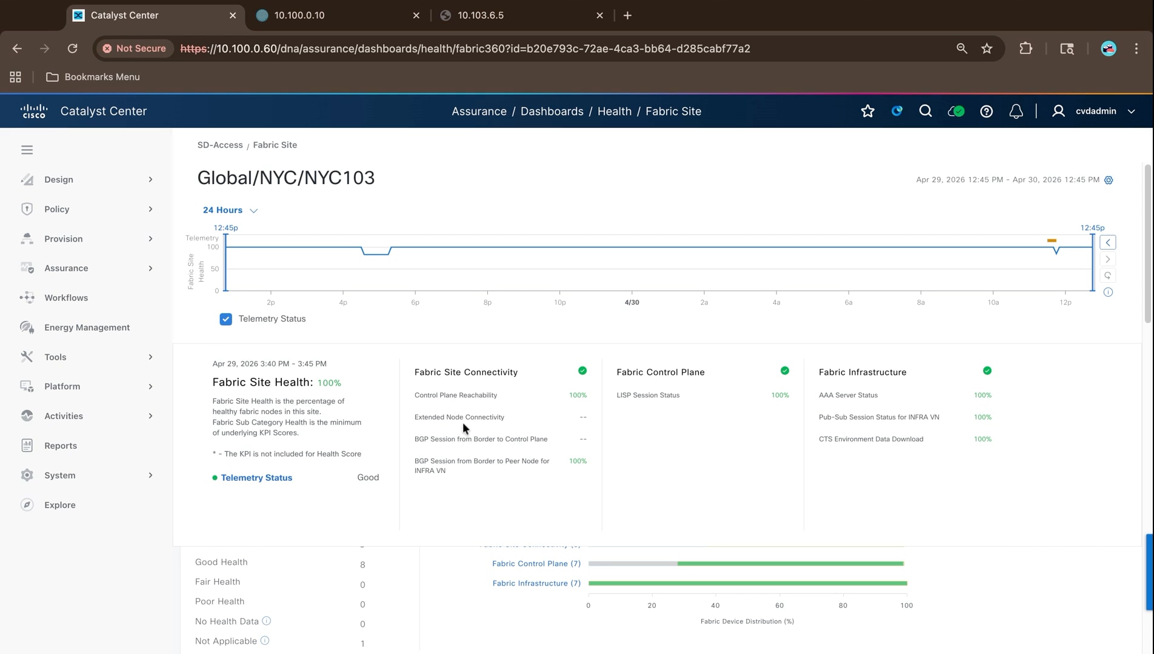Click the info icon beside No Health Data
This screenshot has height=654, width=1154.
266,621
